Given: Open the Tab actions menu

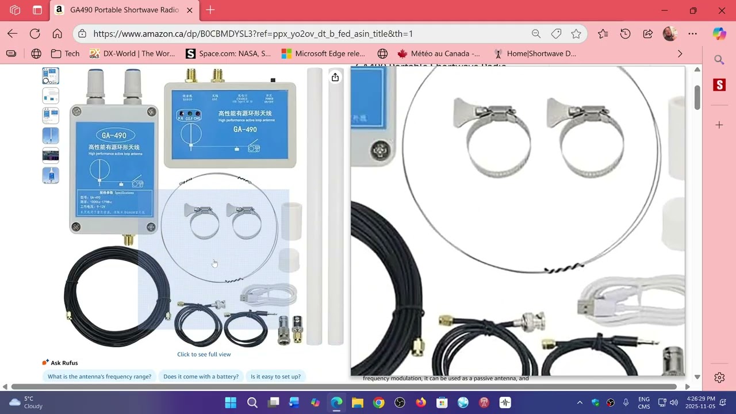Looking at the screenshot, I should click(x=37, y=10).
